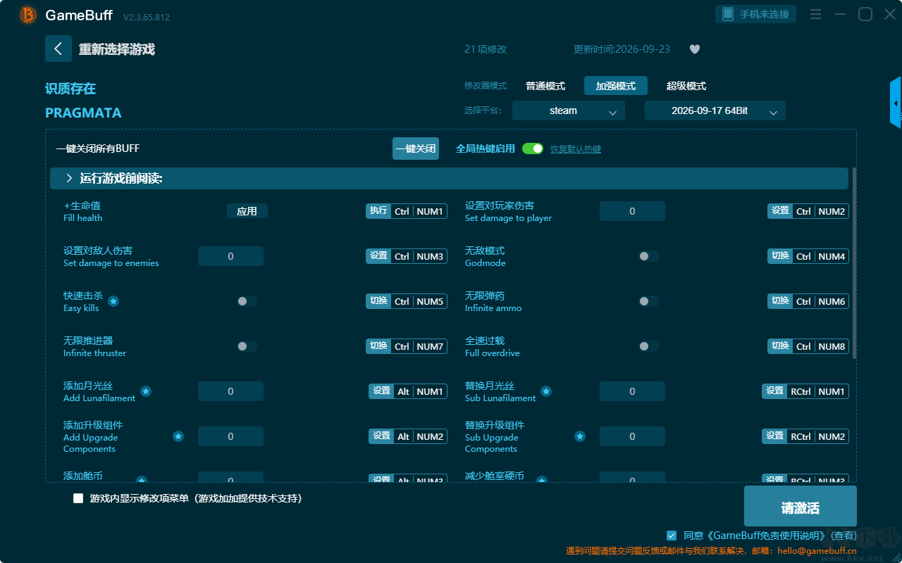Turn on the Easy kills toggle

click(x=247, y=301)
